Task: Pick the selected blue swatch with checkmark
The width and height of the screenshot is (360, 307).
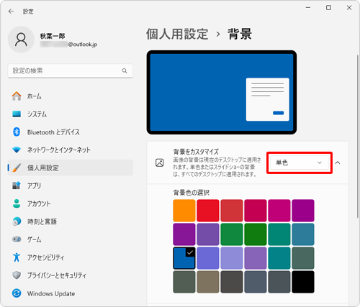Action: (184, 258)
